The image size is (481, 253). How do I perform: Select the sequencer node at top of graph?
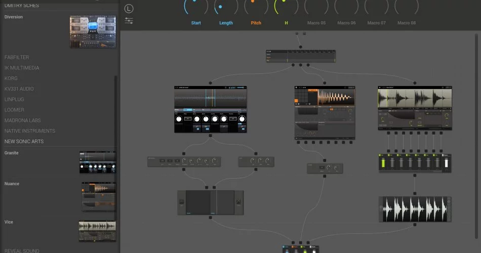tap(301, 56)
